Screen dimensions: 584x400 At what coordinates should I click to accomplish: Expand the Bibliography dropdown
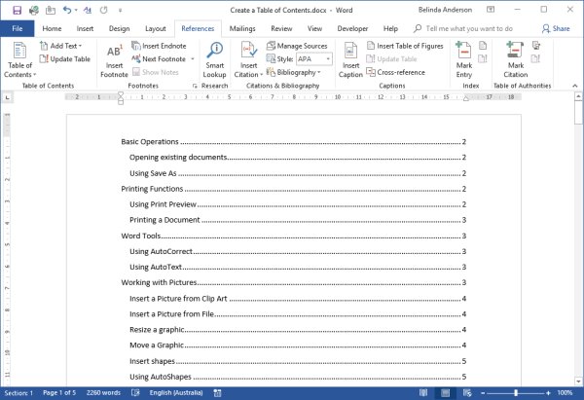click(297, 72)
